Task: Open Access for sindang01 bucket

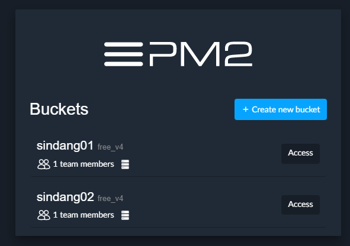Action: point(300,154)
